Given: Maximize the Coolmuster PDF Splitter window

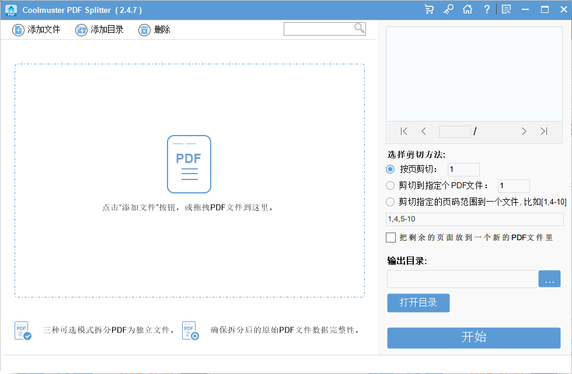Looking at the screenshot, I should pyautogui.click(x=545, y=9).
